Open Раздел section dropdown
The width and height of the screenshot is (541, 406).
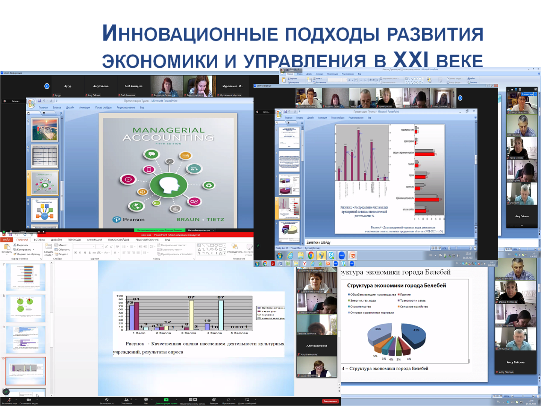click(x=61, y=254)
